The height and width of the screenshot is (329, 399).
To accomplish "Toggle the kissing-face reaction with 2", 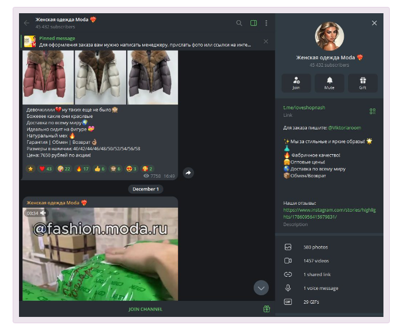I will click(147, 169).
